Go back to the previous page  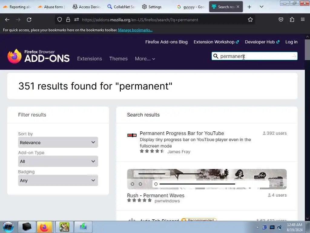tap(7, 20)
